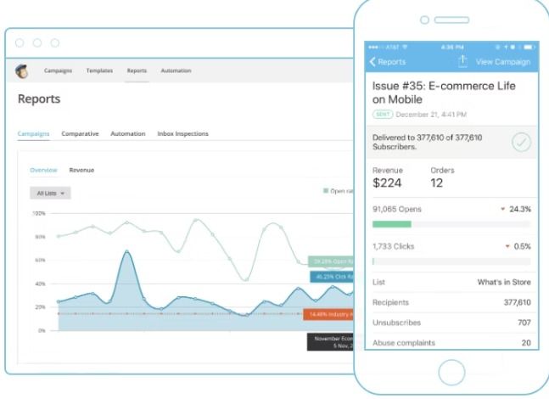Tap the SENT status badge

click(383, 115)
